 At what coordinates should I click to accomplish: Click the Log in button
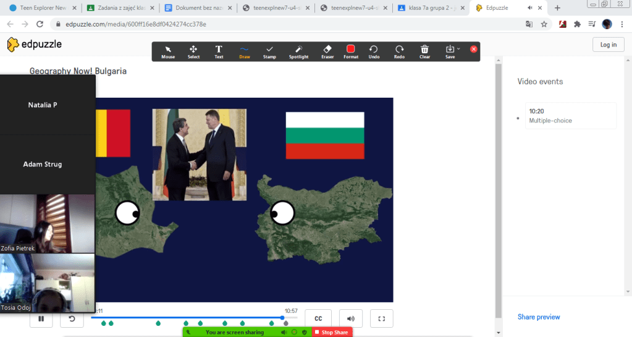pos(608,45)
